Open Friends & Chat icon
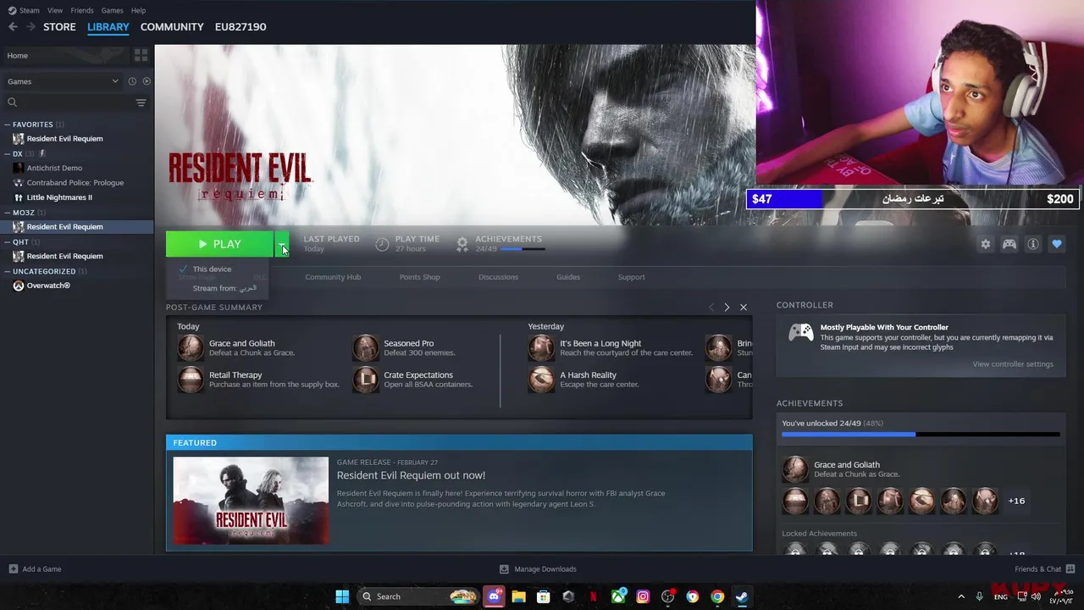1084x610 pixels. 1070,569
